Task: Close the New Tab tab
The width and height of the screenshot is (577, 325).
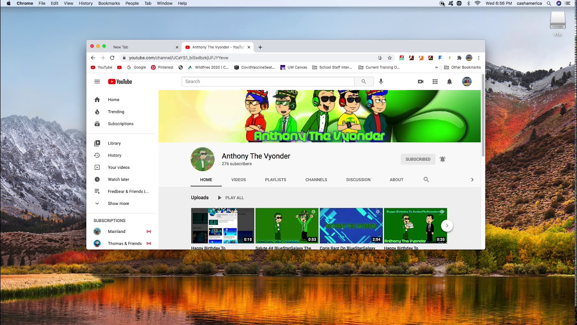Action: click(177, 47)
